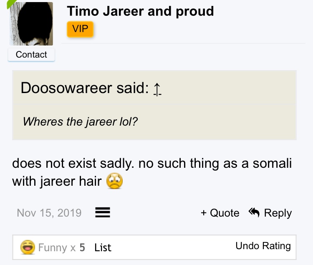Viewport: 313px width, 265px height.
Task: Click the laughing Funny rating emoji
Action: coord(28,247)
